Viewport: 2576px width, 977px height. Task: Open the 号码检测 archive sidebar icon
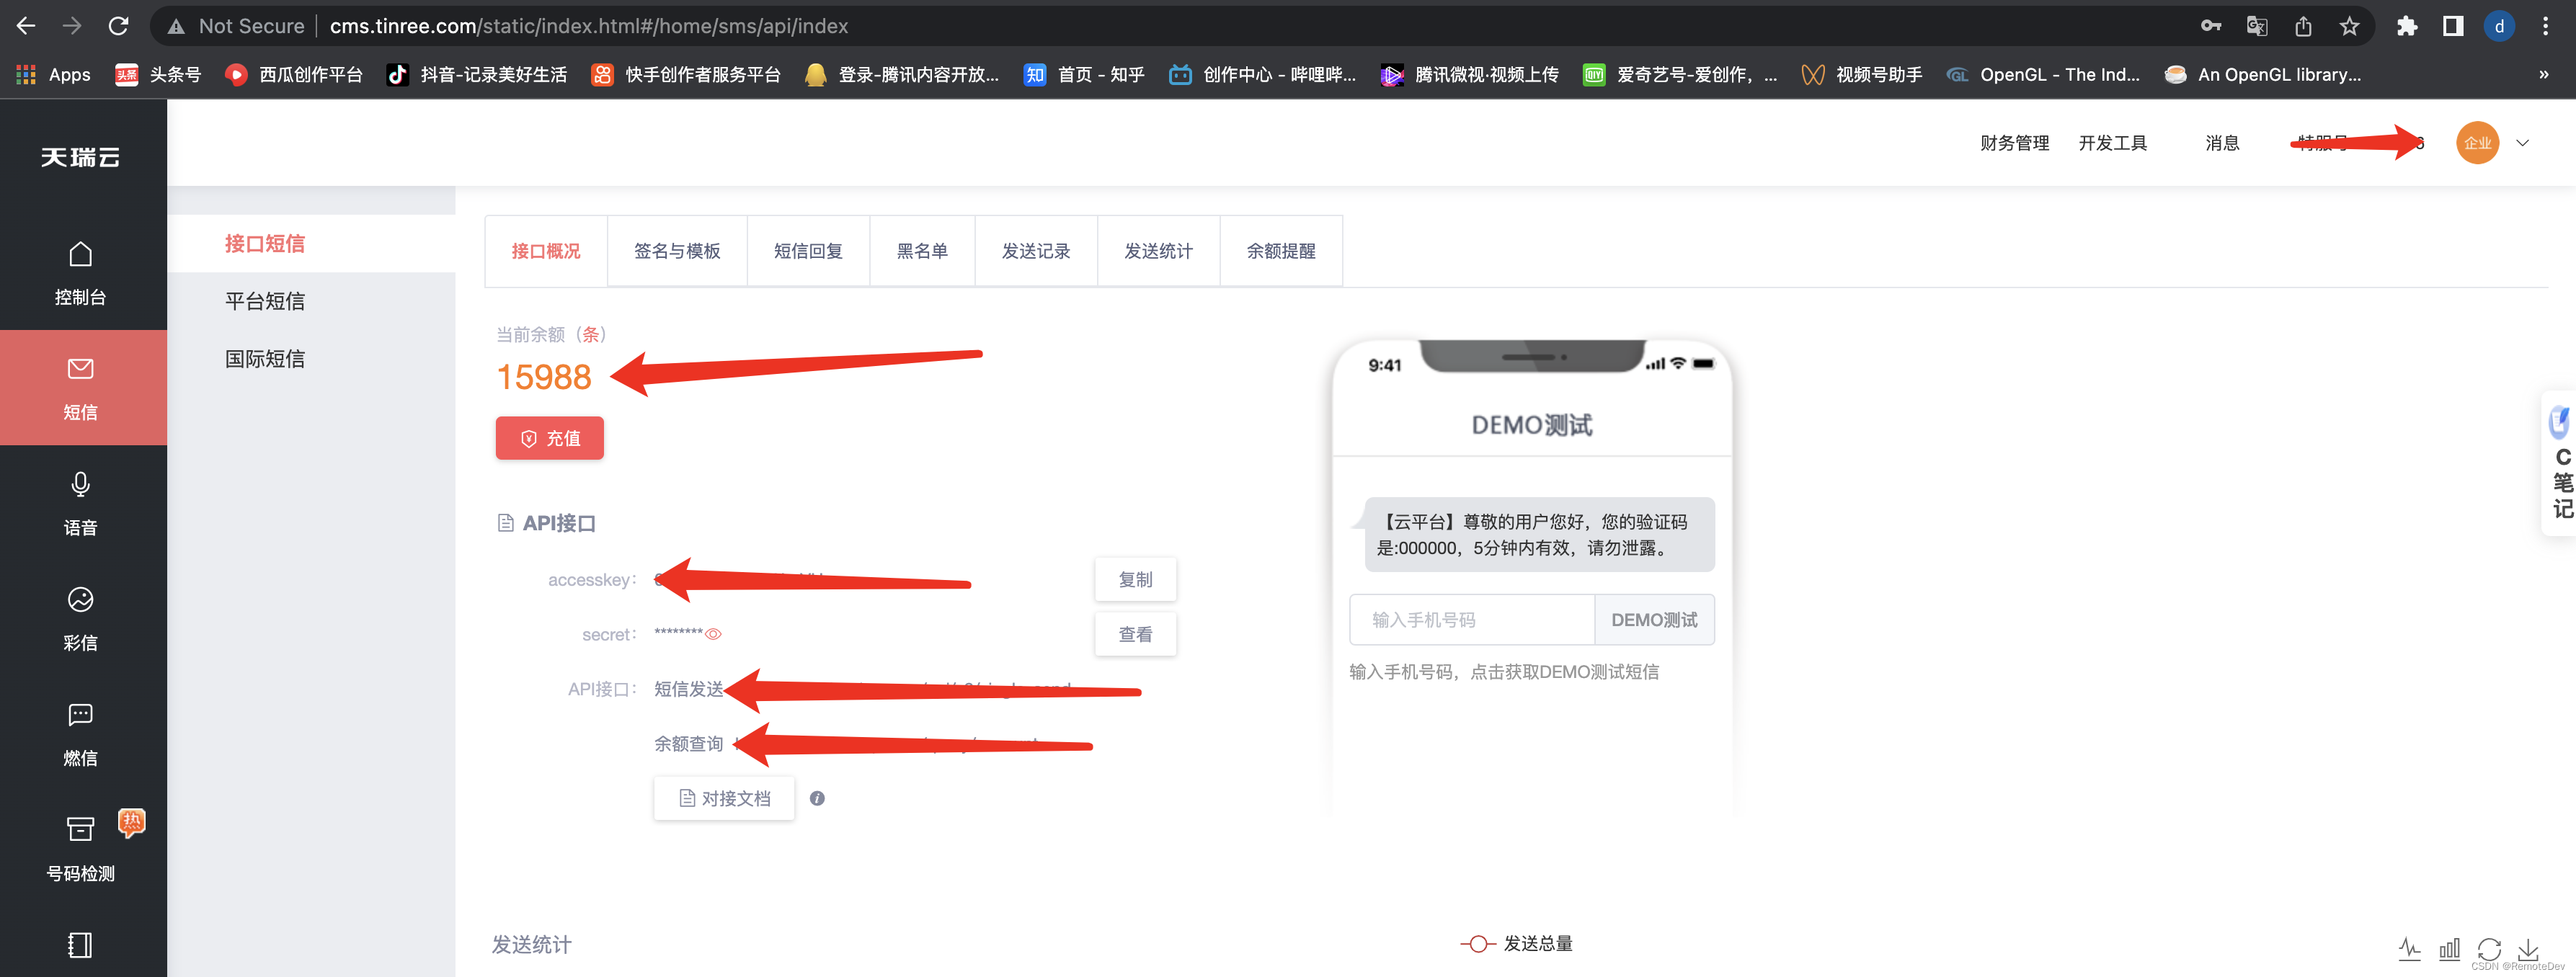[80, 829]
